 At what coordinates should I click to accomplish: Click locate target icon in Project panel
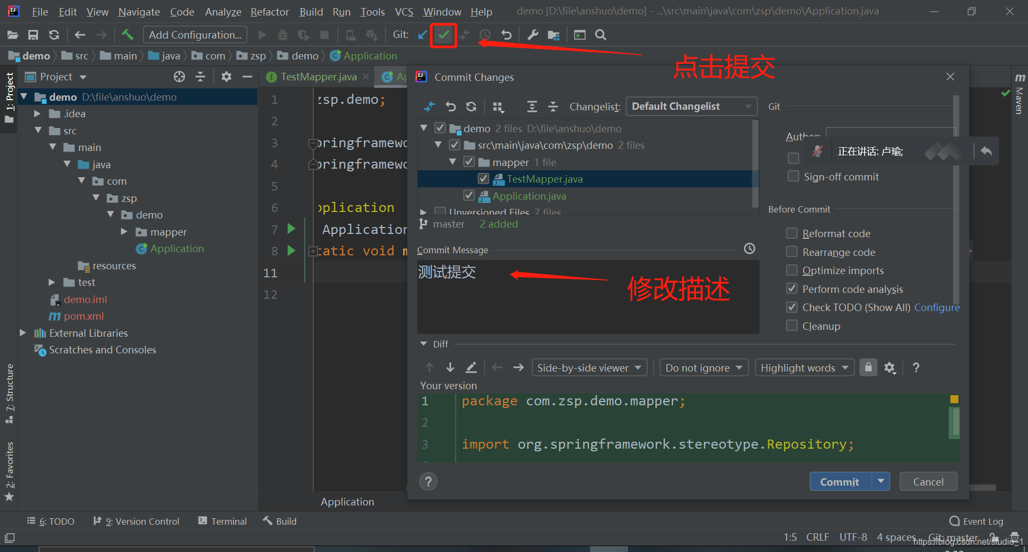tap(179, 77)
